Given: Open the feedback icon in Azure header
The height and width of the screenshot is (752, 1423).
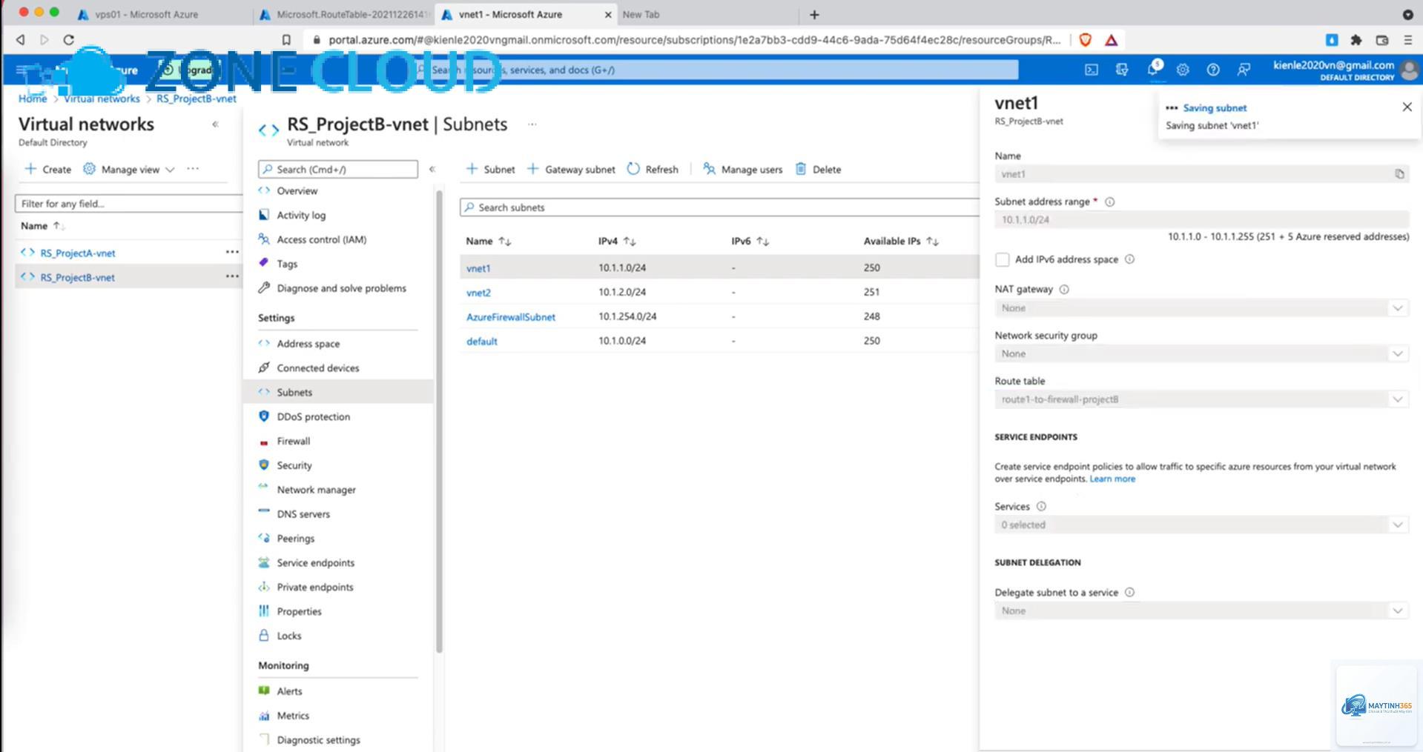Looking at the screenshot, I should 1244,70.
